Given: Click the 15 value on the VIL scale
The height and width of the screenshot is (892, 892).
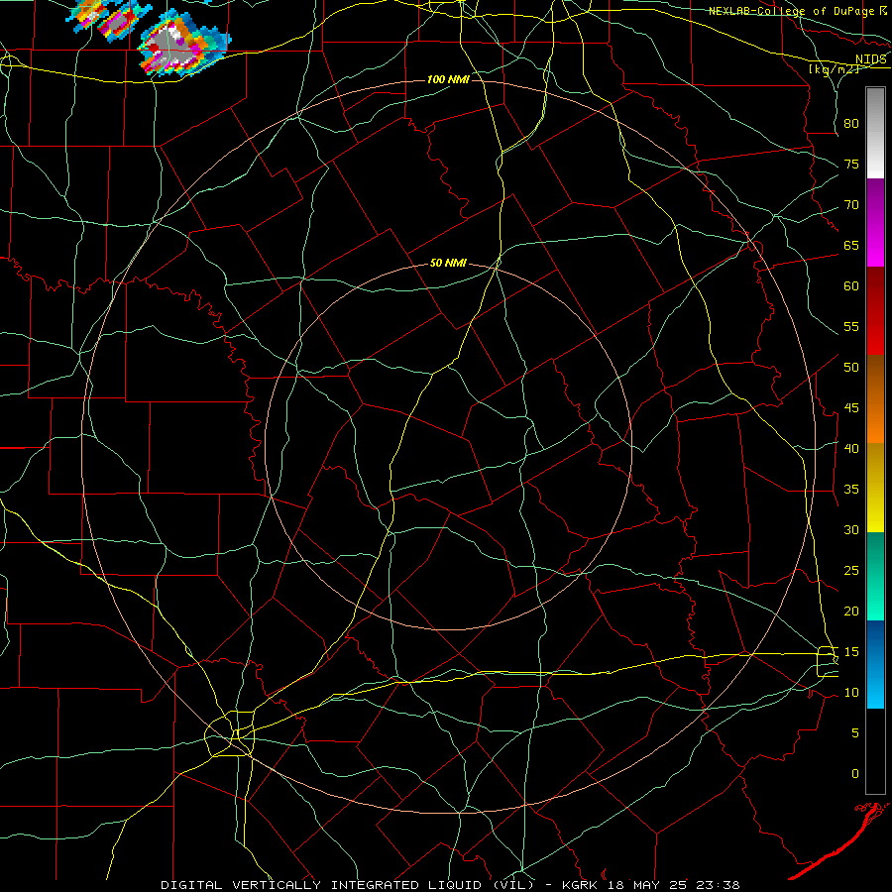Looking at the screenshot, I should click(x=851, y=652).
